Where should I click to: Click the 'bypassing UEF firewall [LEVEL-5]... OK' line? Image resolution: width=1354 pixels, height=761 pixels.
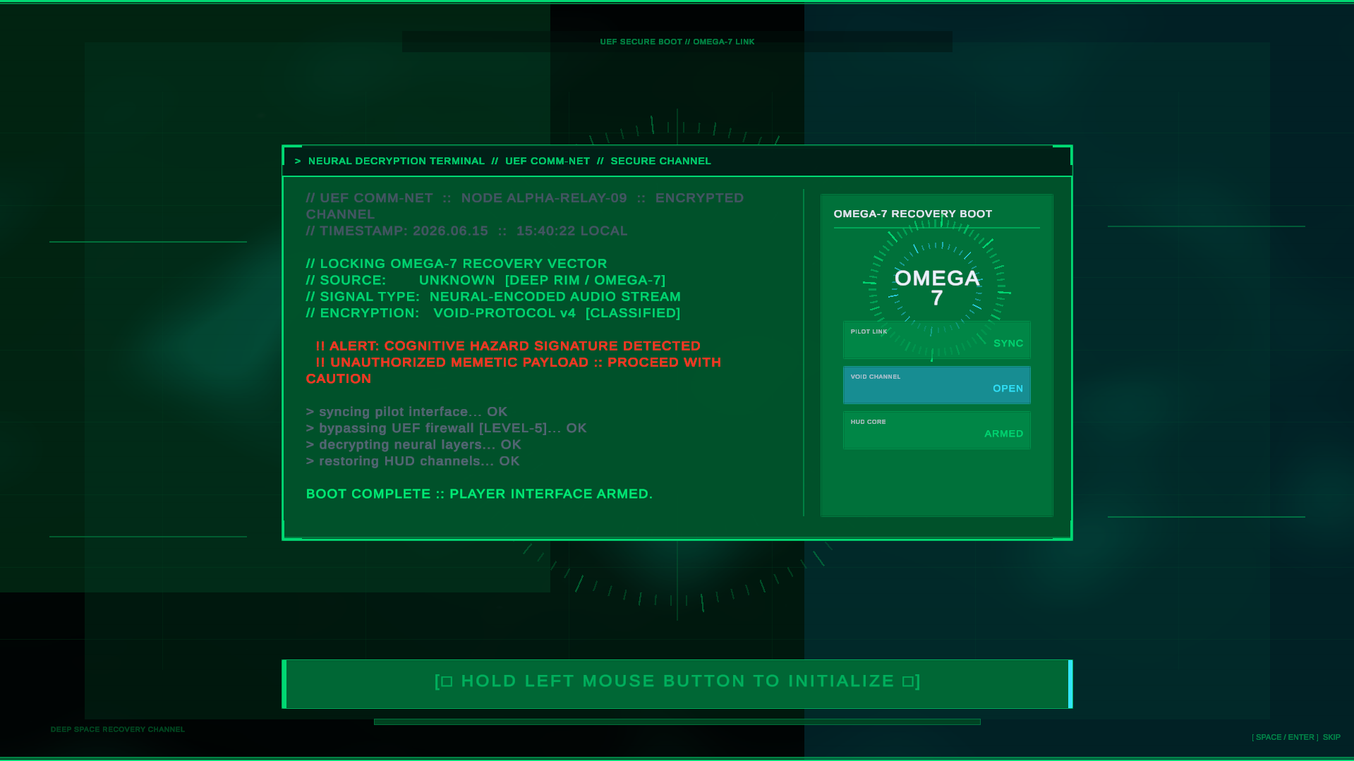tap(446, 428)
